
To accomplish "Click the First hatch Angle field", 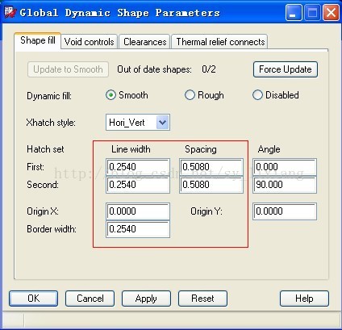I will [x=285, y=167].
